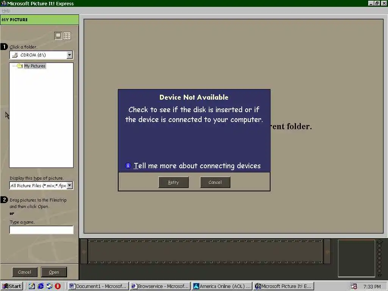This screenshot has width=388, height=291.
Task: Click filmstrip left scroll arrow
Action: click(x=84, y=252)
